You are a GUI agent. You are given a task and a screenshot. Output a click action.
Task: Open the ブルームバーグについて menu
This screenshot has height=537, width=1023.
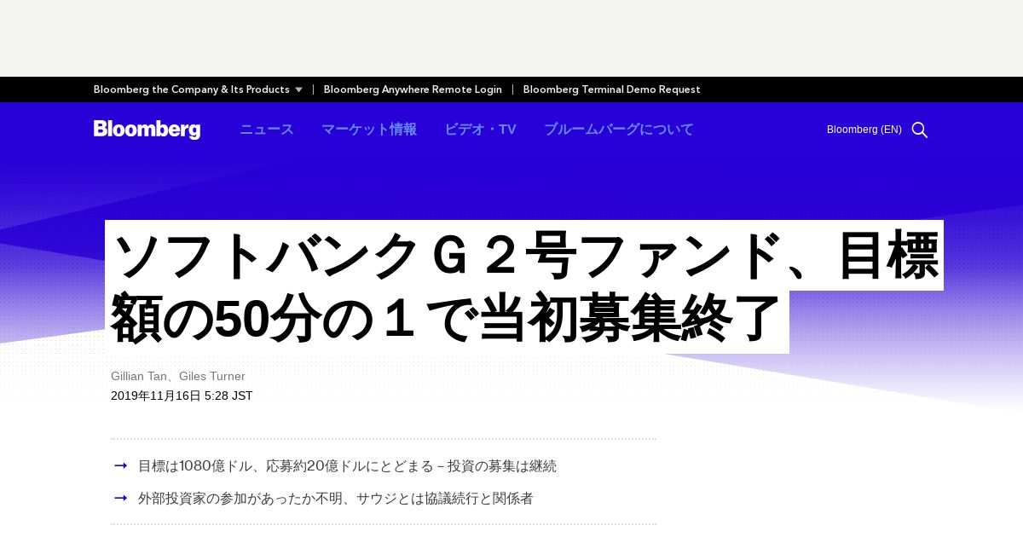(x=619, y=130)
